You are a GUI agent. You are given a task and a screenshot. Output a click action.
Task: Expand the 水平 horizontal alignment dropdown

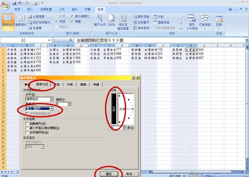[51, 99]
